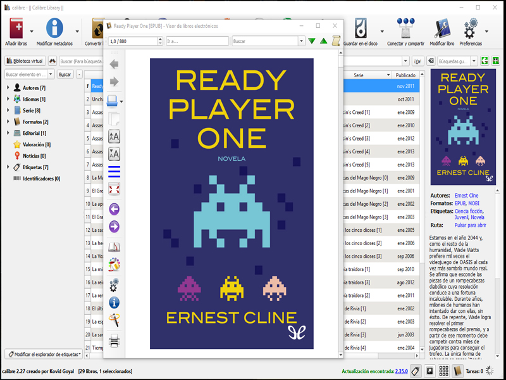Click the tag browser Buscar button
The width and height of the screenshot is (506, 380).
[65, 74]
